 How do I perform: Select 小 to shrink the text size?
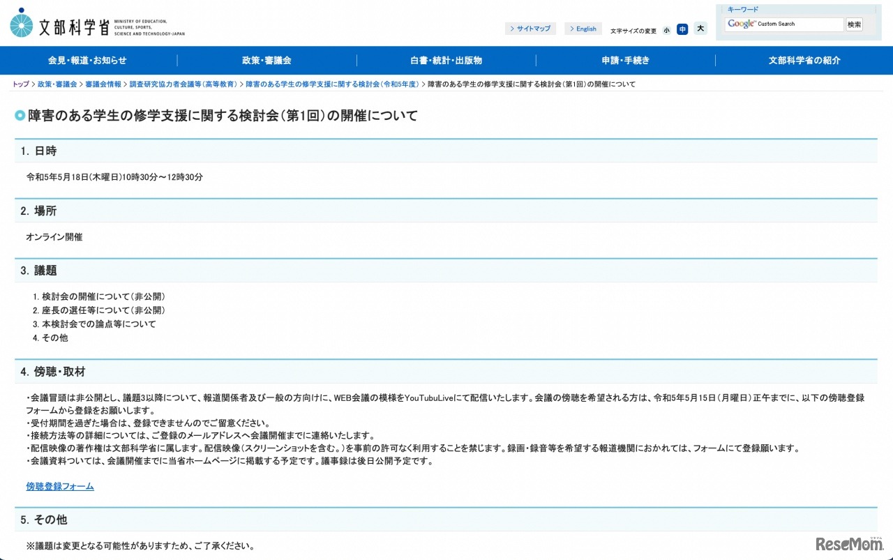coord(666,29)
